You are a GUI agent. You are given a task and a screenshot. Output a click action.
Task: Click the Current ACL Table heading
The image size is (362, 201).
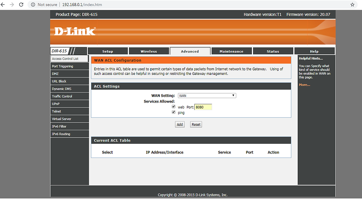(112, 141)
